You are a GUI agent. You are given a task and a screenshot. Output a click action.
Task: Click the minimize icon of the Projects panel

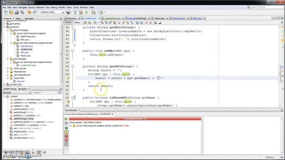click(61, 19)
